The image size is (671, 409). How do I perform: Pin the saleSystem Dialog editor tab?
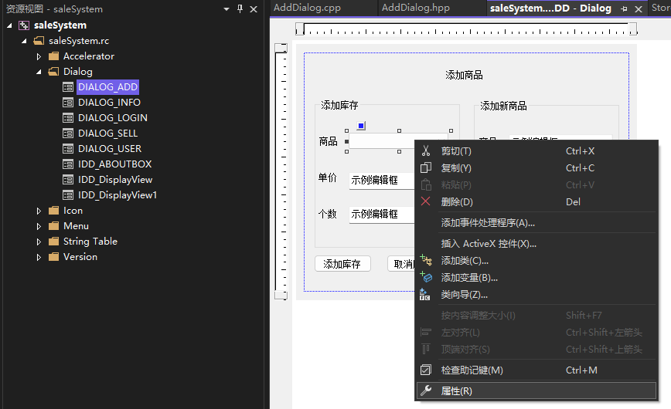coord(624,8)
